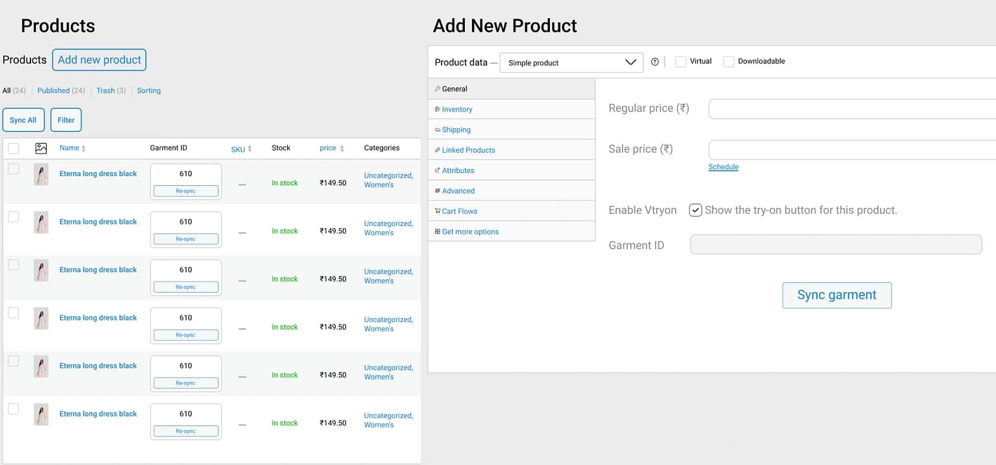Click the Add new product button
996x465 pixels.
(x=99, y=60)
